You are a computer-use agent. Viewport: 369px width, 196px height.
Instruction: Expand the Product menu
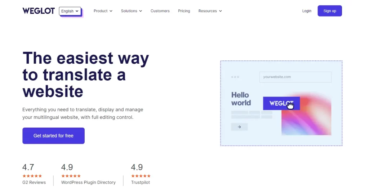click(x=103, y=11)
